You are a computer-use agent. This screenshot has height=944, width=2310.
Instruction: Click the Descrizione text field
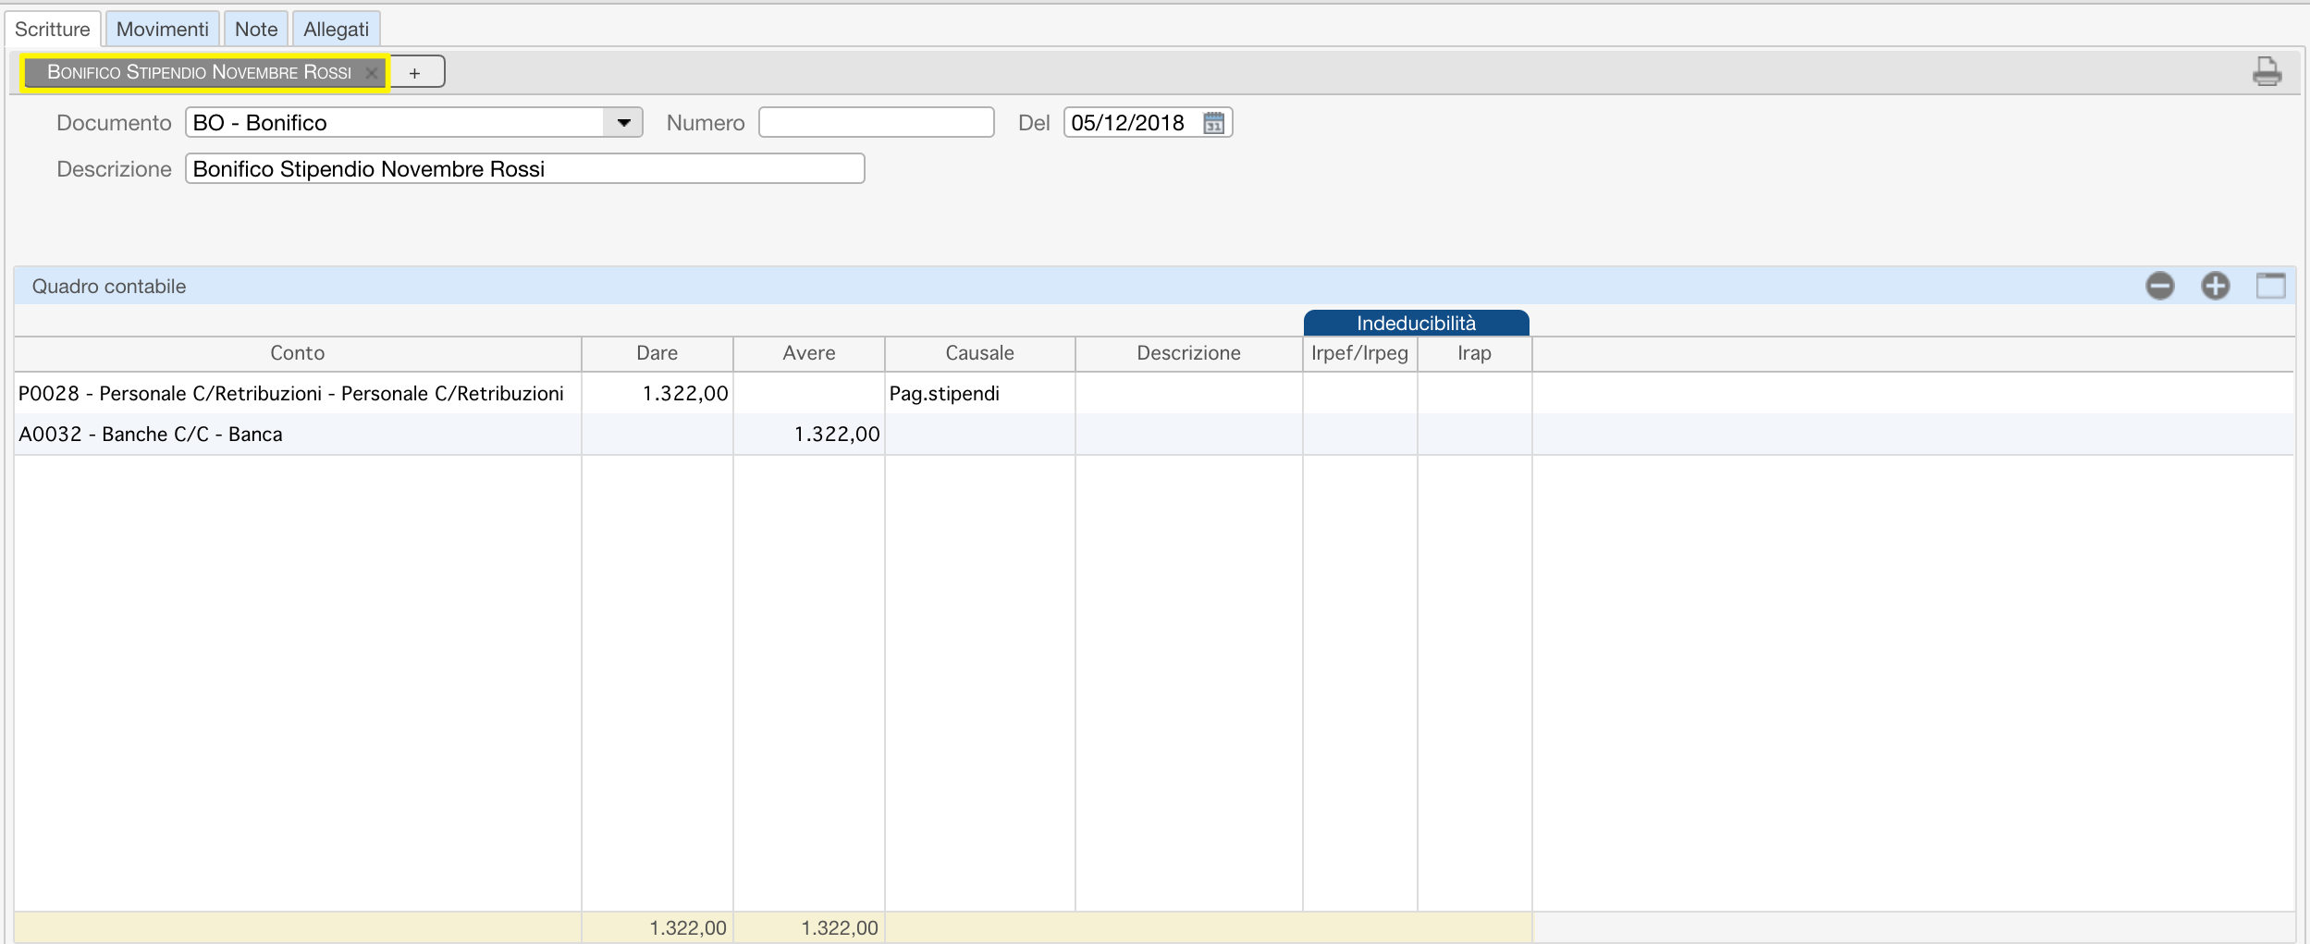pos(525,168)
